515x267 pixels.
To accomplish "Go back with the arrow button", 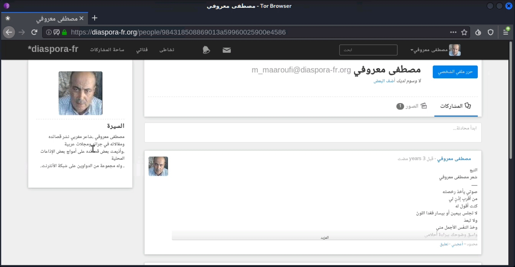I will coord(9,32).
